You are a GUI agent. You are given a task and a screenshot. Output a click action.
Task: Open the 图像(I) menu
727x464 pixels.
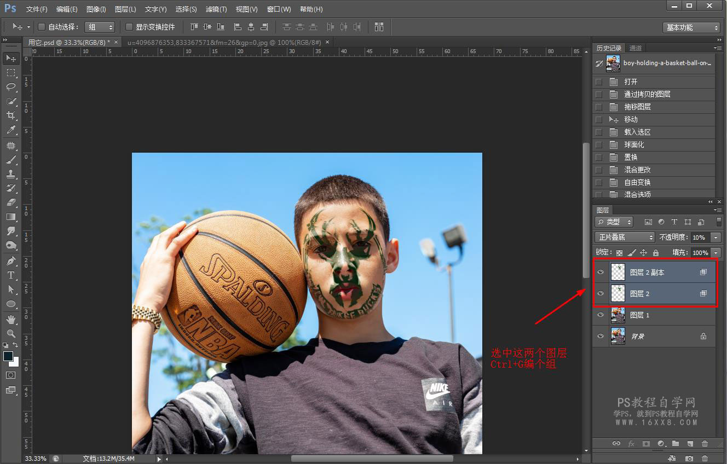point(96,9)
